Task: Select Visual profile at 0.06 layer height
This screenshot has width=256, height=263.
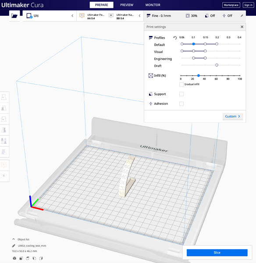Action: (182, 51)
